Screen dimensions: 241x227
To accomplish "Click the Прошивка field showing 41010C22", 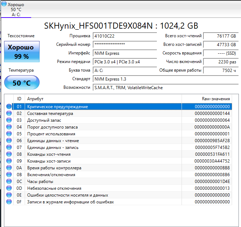I will pyautogui.click(x=125, y=36).
